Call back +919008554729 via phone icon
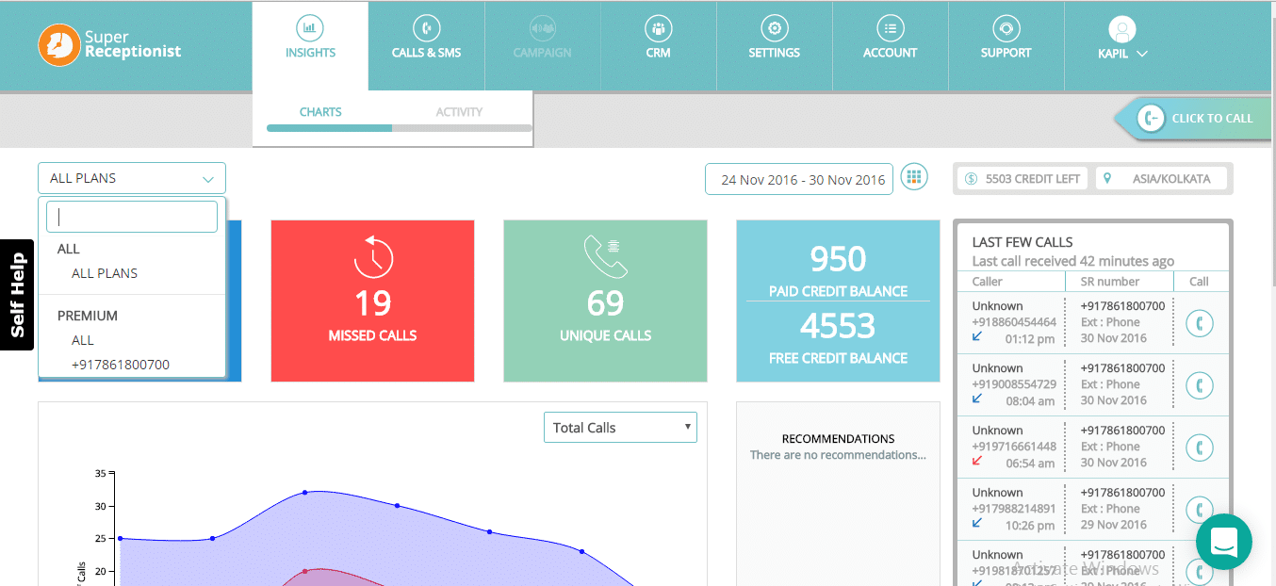 (x=1200, y=385)
